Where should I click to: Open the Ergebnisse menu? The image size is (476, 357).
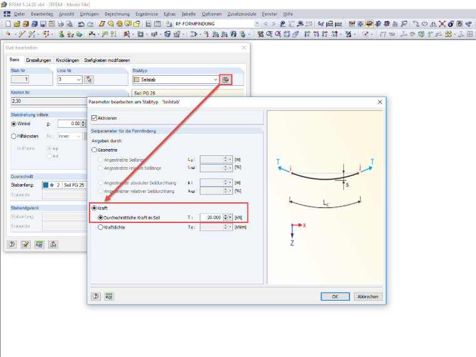147,14
